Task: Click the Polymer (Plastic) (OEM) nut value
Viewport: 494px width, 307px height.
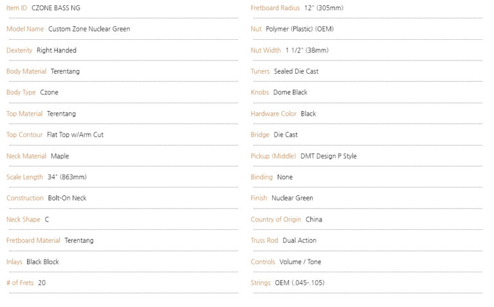Action: 300,29
